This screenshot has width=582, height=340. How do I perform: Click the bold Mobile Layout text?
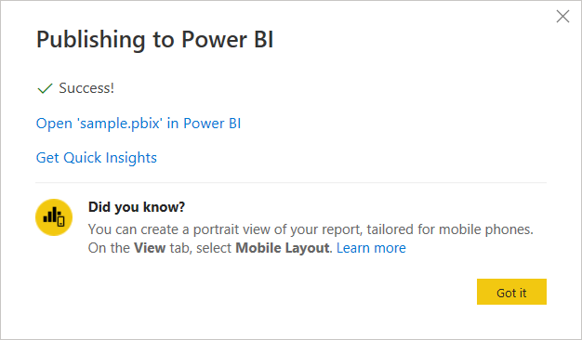click(283, 248)
